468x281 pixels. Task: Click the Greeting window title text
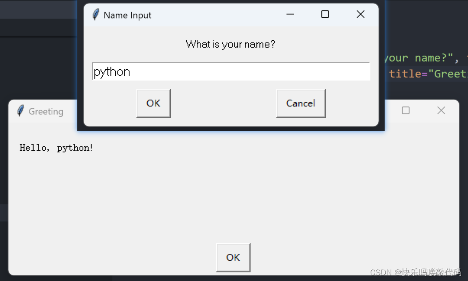coord(45,111)
